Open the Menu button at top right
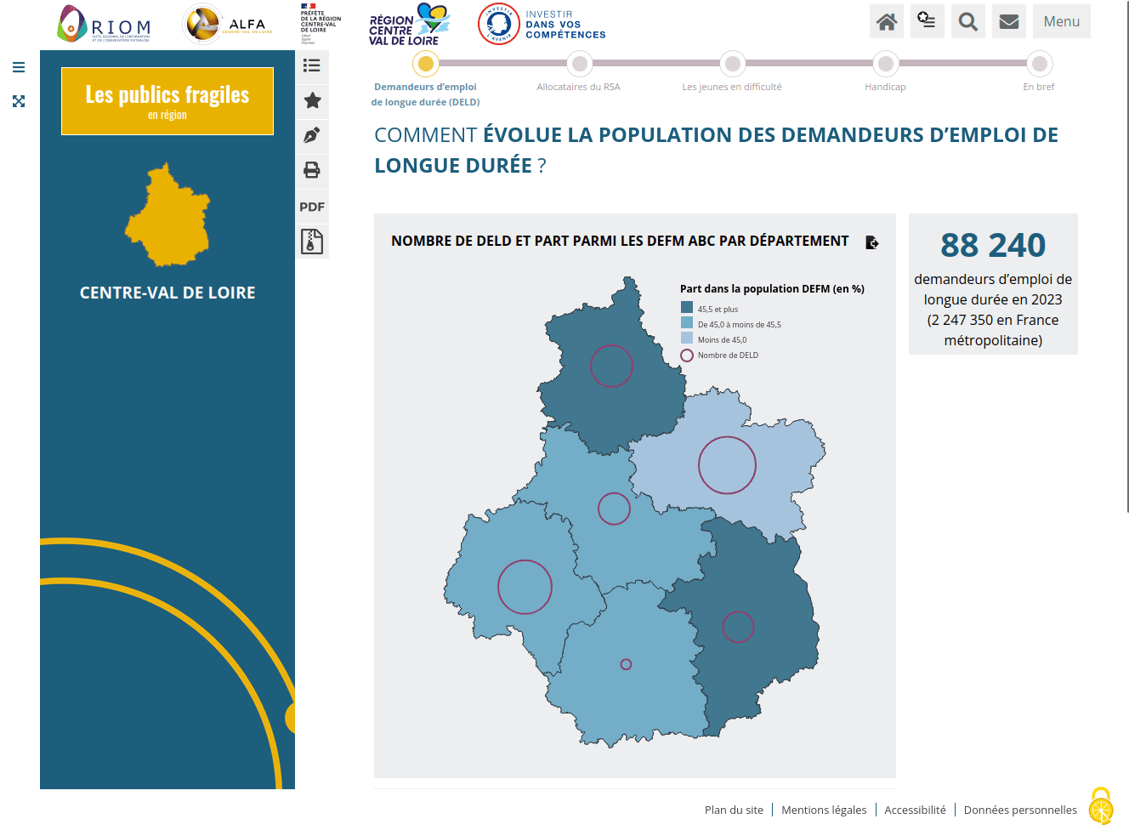1129x836 pixels. pos(1061,21)
